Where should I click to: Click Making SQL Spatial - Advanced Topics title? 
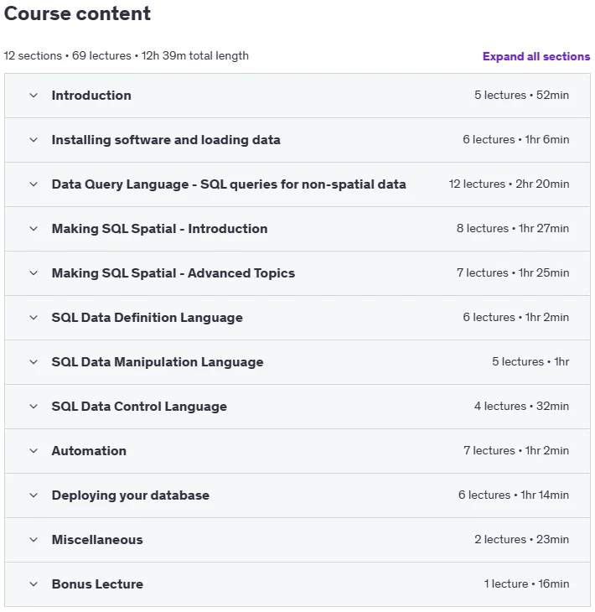click(x=173, y=273)
